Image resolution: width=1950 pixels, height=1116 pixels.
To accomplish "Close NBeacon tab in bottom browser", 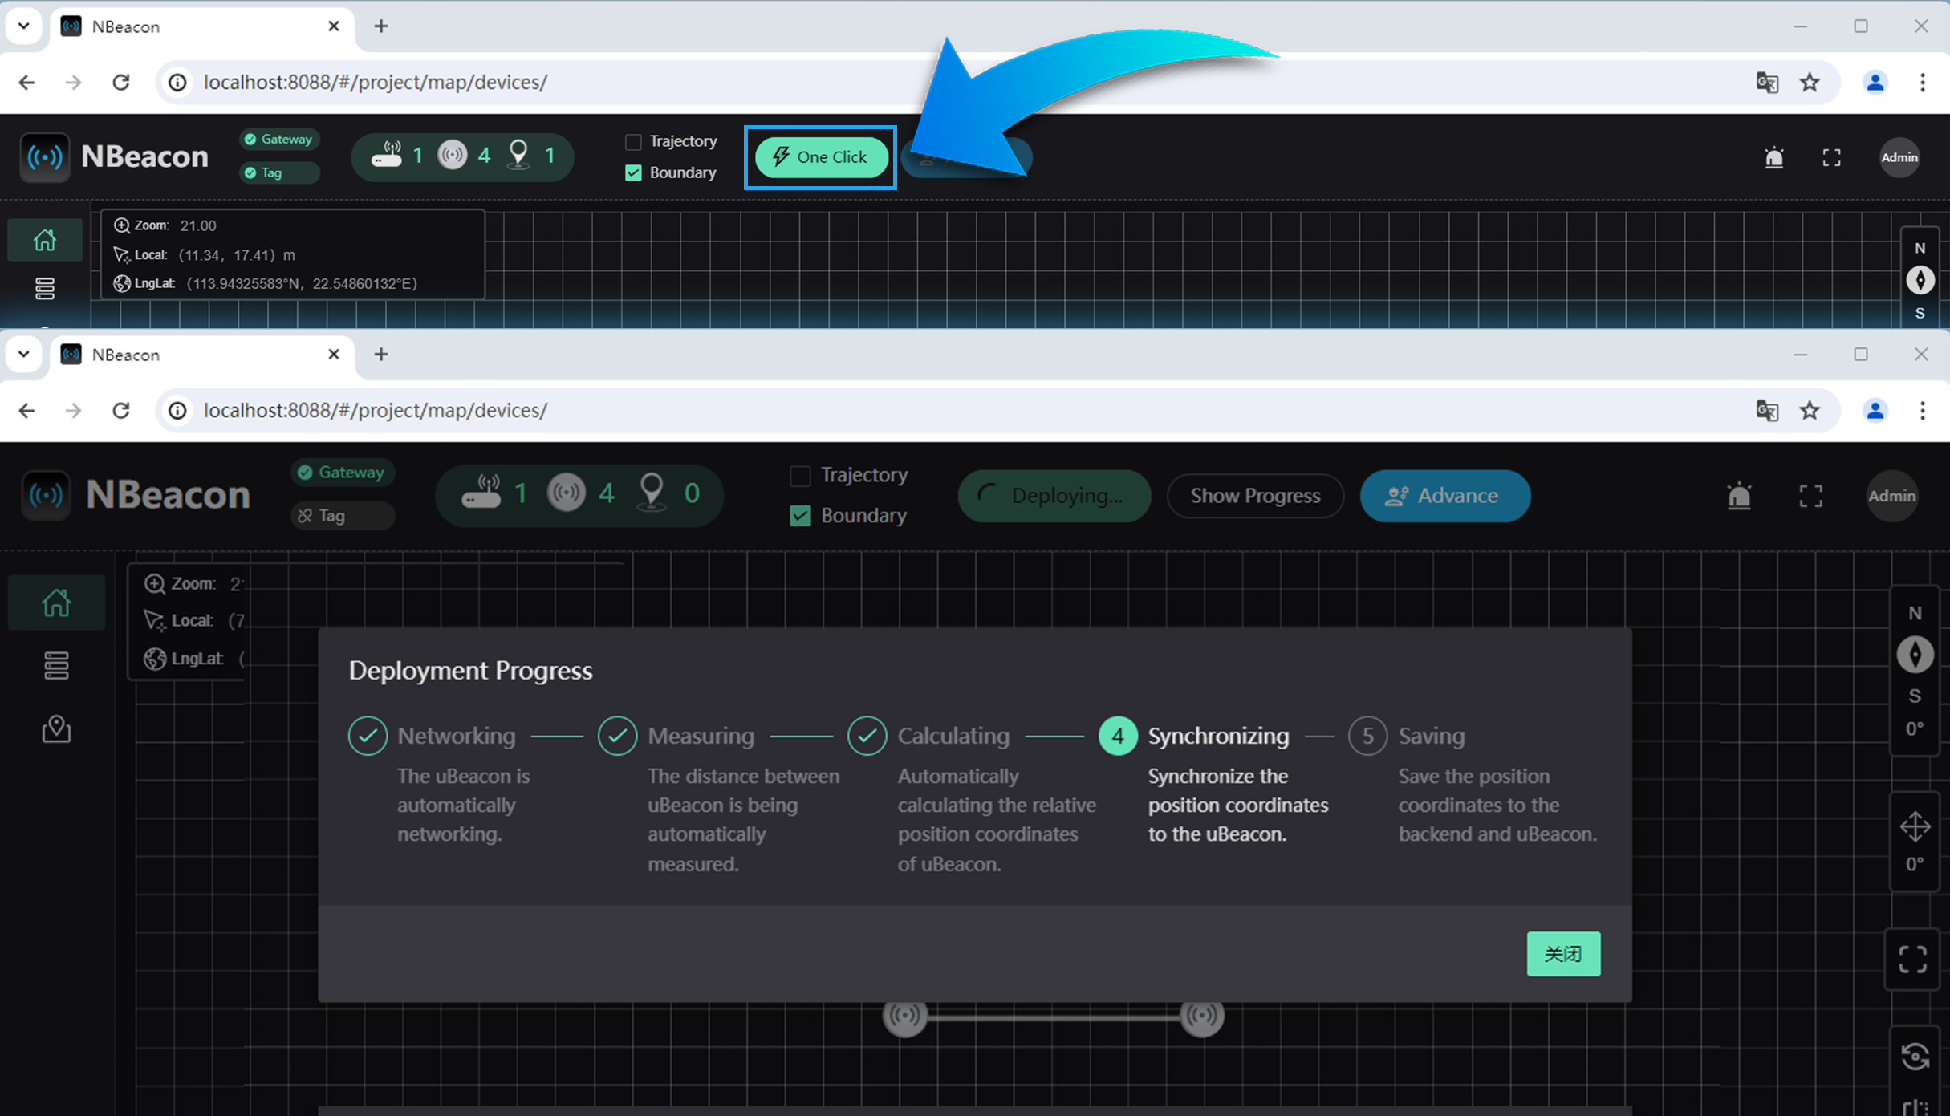I will tap(334, 354).
